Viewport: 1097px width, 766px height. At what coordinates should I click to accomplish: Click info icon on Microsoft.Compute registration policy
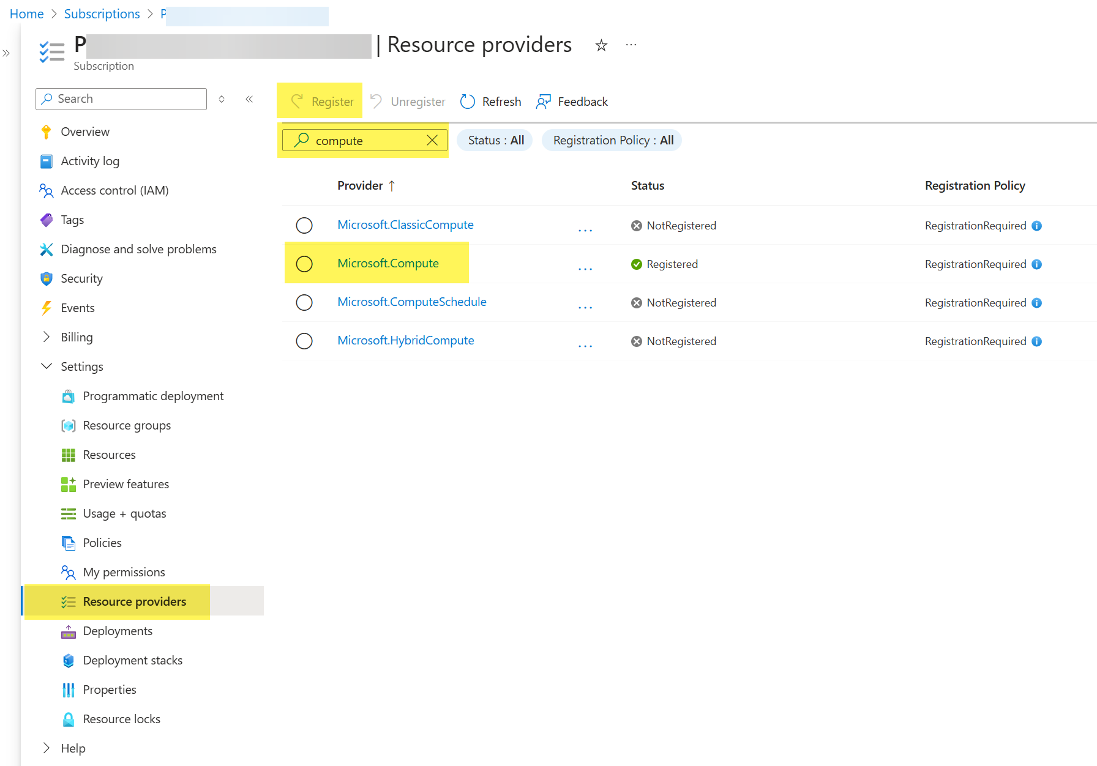[1036, 264]
